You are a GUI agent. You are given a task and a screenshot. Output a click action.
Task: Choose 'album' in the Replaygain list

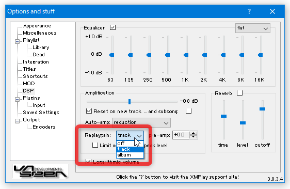coord(130,155)
